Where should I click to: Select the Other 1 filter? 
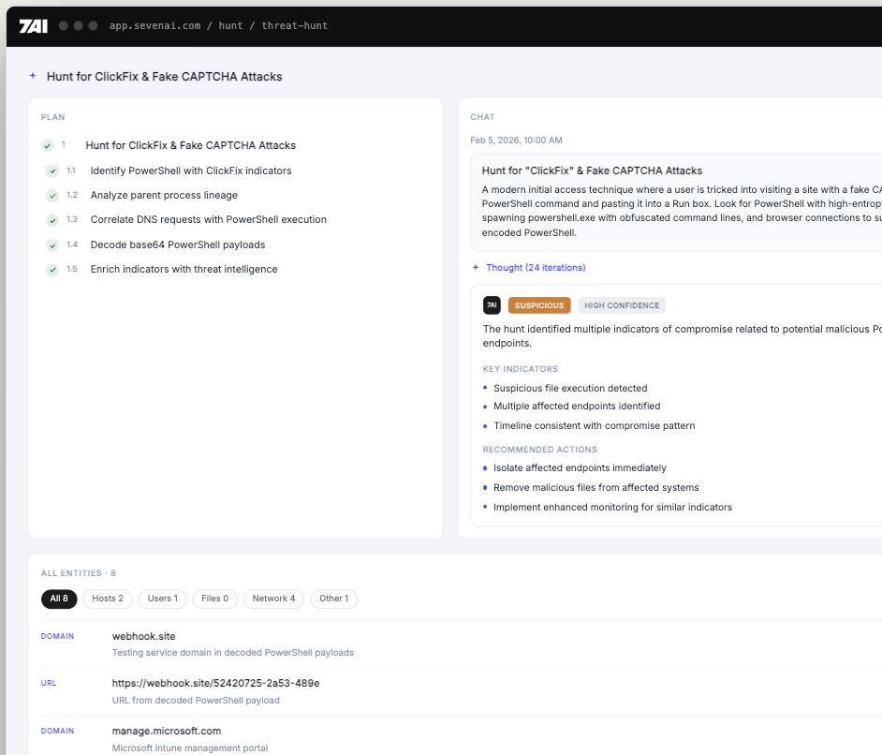334,599
